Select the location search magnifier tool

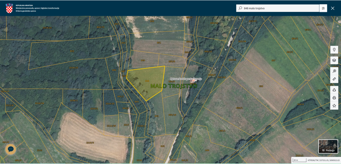click(x=334, y=71)
